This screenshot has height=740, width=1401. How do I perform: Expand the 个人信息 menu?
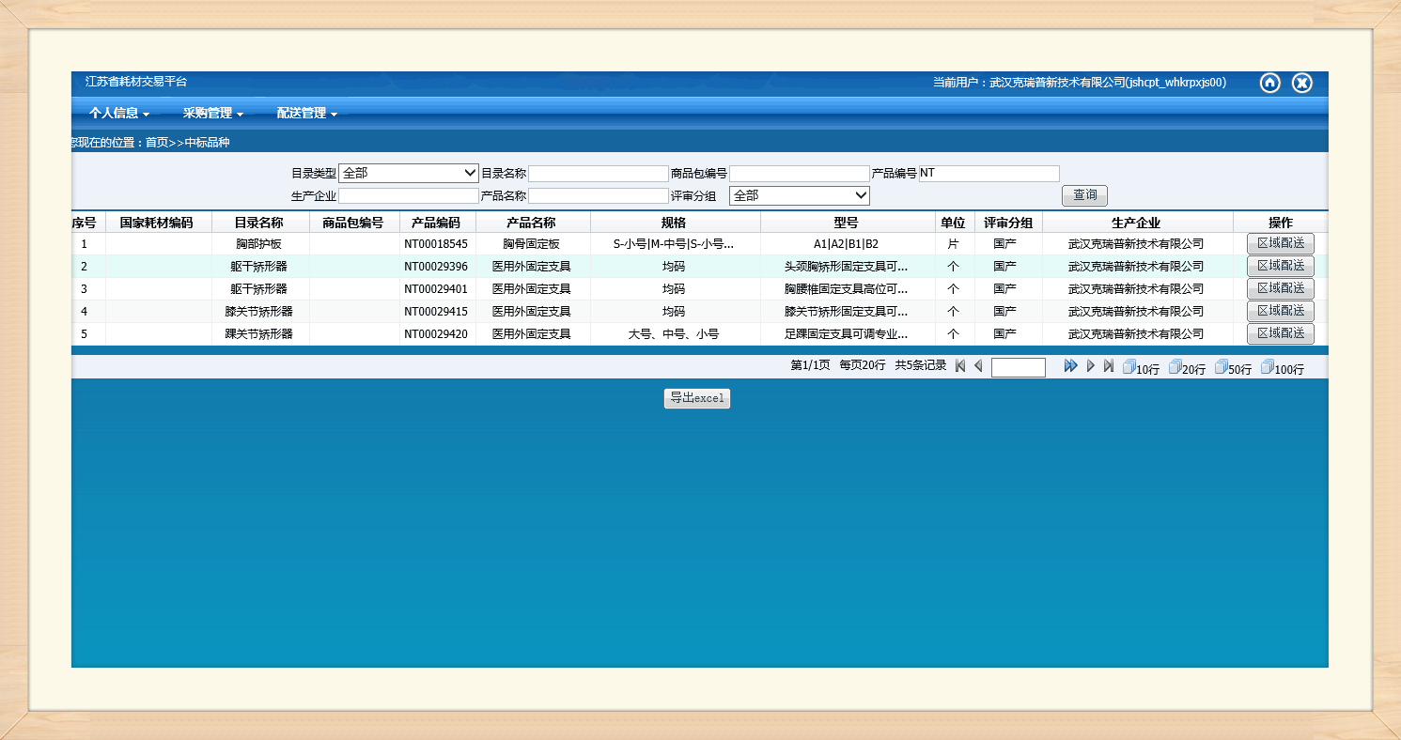119,114
